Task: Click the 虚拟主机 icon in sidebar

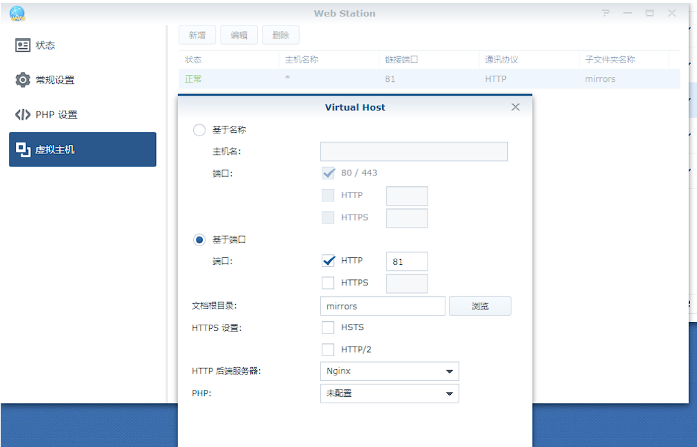Action: 23,149
